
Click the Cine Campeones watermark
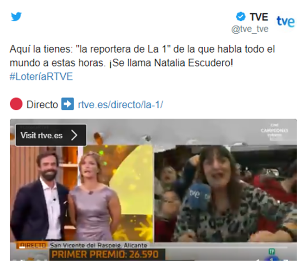click(x=275, y=131)
